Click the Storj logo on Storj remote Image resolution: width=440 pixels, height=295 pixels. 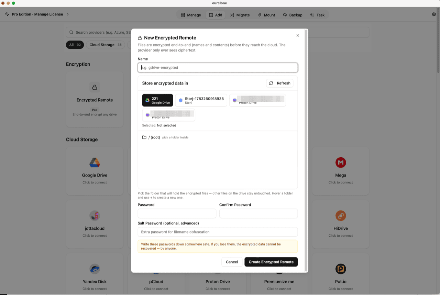click(180, 100)
